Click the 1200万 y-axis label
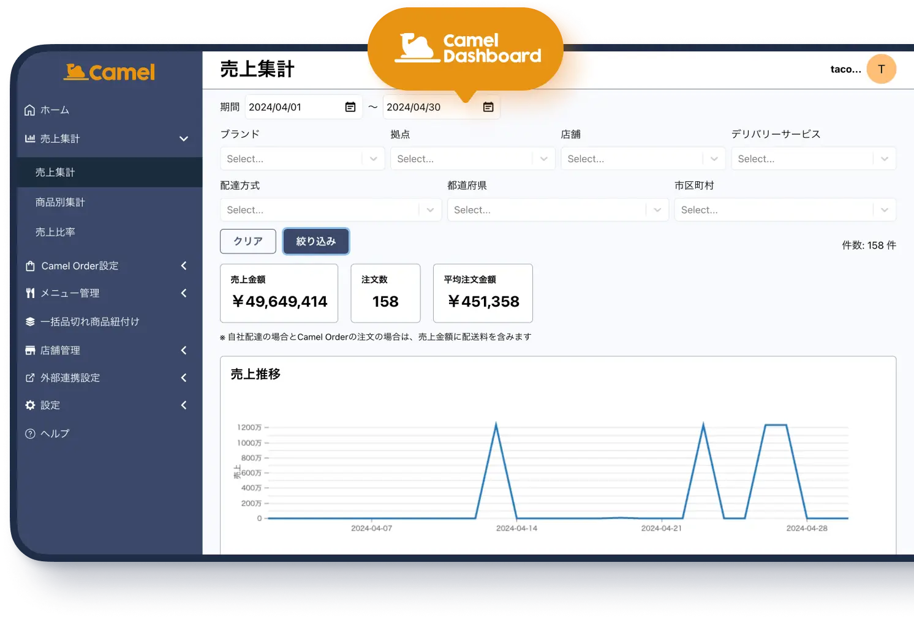 click(249, 427)
